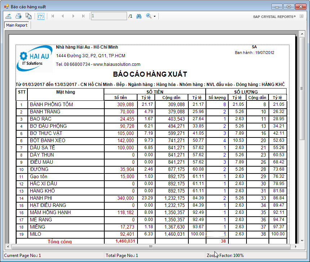Image resolution: width=310 pixels, height=262 pixels.
Task: Click the STT column header
Action: point(22,92)
